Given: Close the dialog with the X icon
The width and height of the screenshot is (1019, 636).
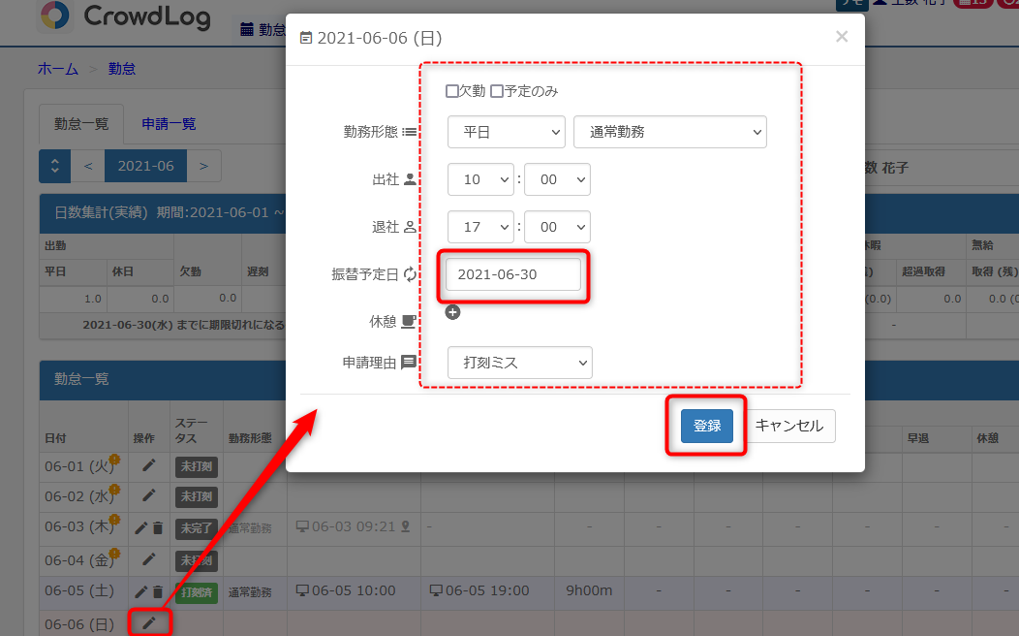Looking at the screenshot, I should (842, 37).
